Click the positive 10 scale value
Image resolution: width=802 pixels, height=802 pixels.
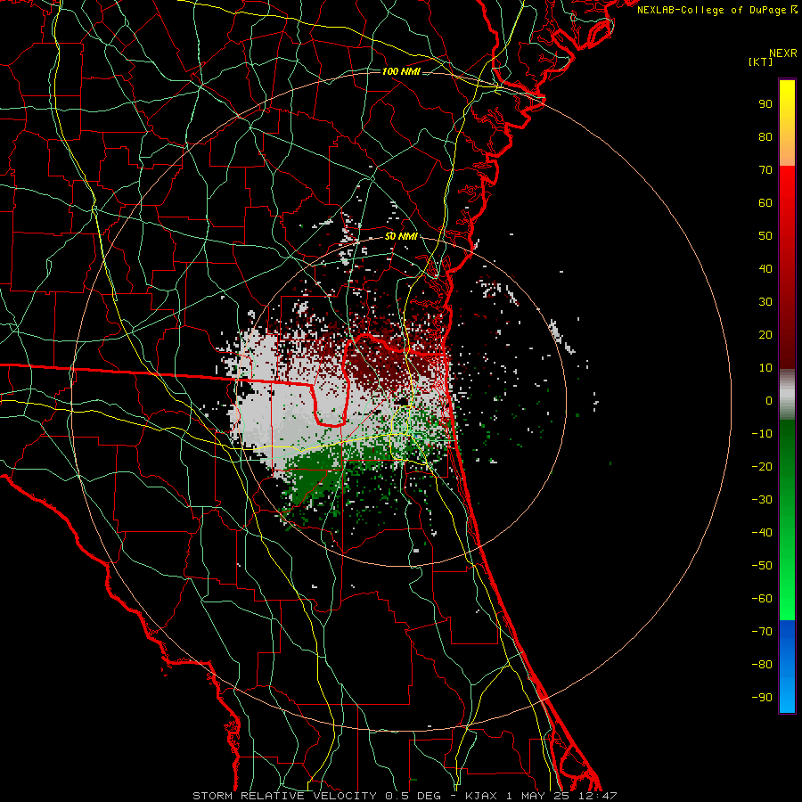(765, 368)
